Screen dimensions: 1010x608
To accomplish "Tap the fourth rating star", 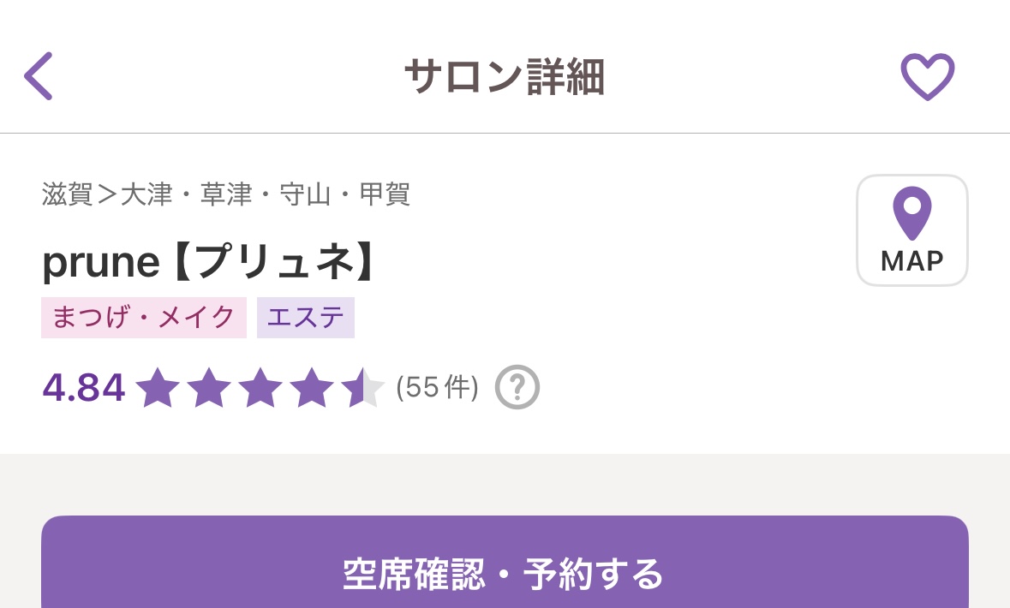I will (312, 387).
